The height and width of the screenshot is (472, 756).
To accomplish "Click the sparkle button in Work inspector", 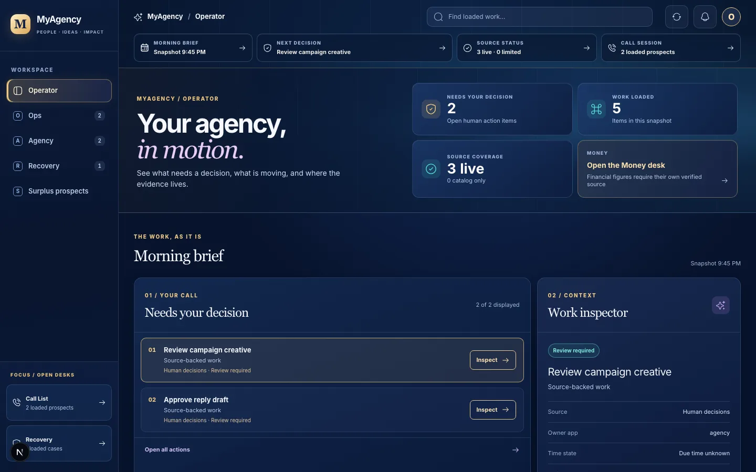I will 721,305.
